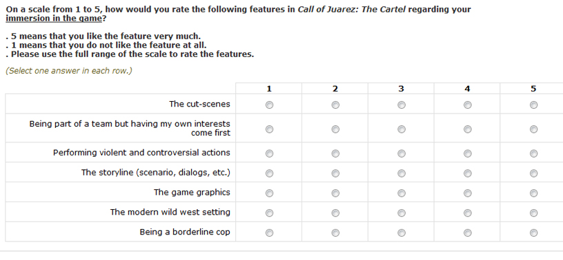Rate the cut-scenes as 5
This screenshot has width=563, height=260.
coord(533,105)
